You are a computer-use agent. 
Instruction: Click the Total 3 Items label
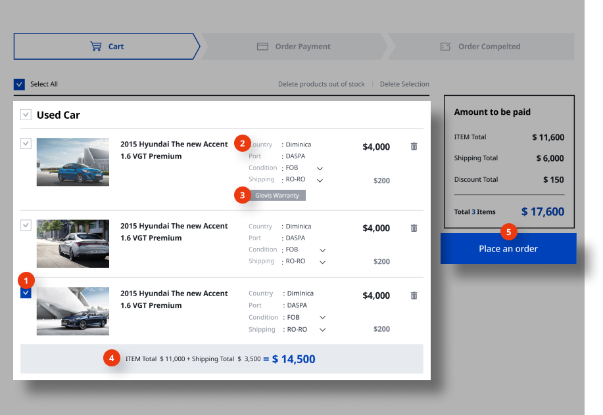475,212
